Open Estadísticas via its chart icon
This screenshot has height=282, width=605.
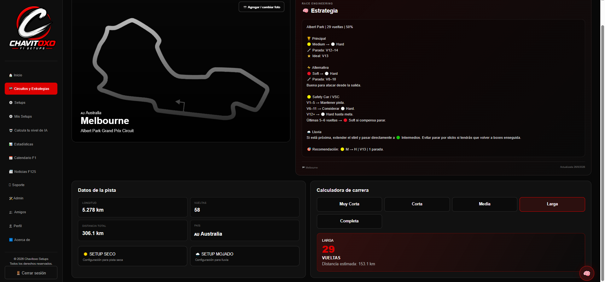pyautogui.click(x=11, y=144)
